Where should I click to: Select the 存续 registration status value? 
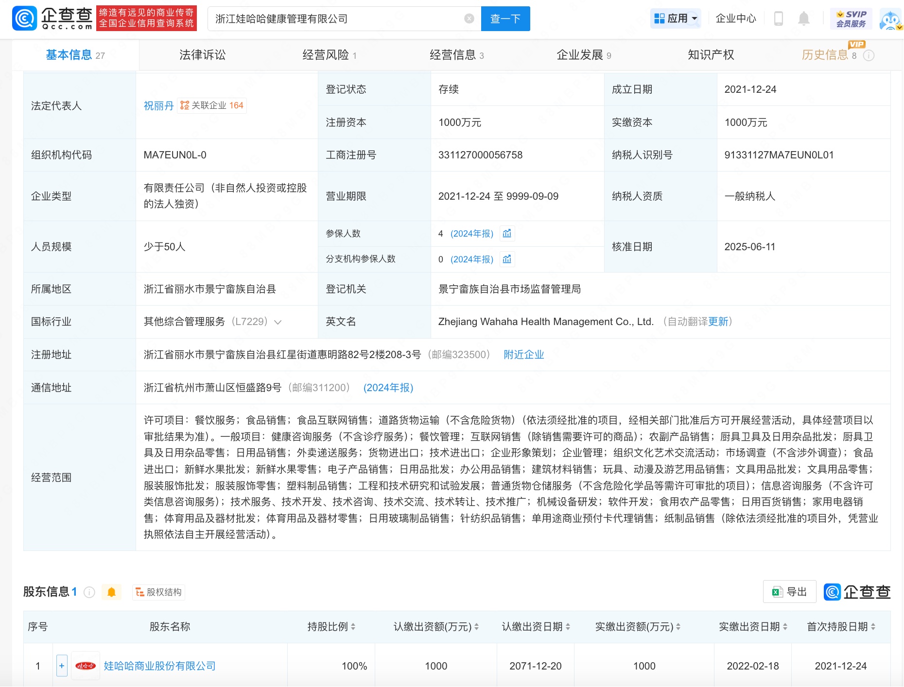click(x=449, y=89)
